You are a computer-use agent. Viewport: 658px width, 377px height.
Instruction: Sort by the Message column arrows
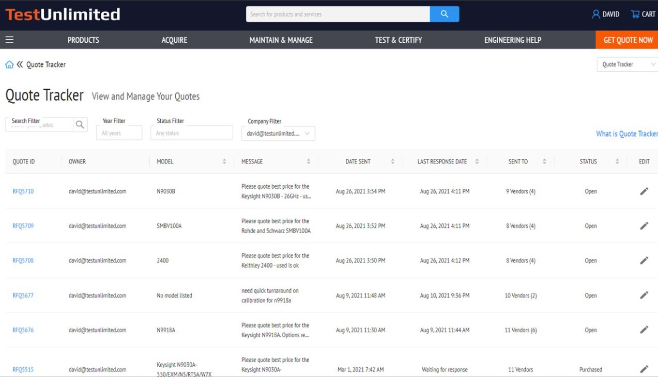pos(309,161)
